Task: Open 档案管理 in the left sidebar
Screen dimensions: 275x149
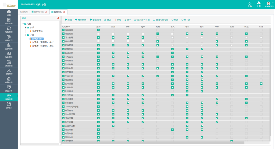Action: click(x=9, y=21)
